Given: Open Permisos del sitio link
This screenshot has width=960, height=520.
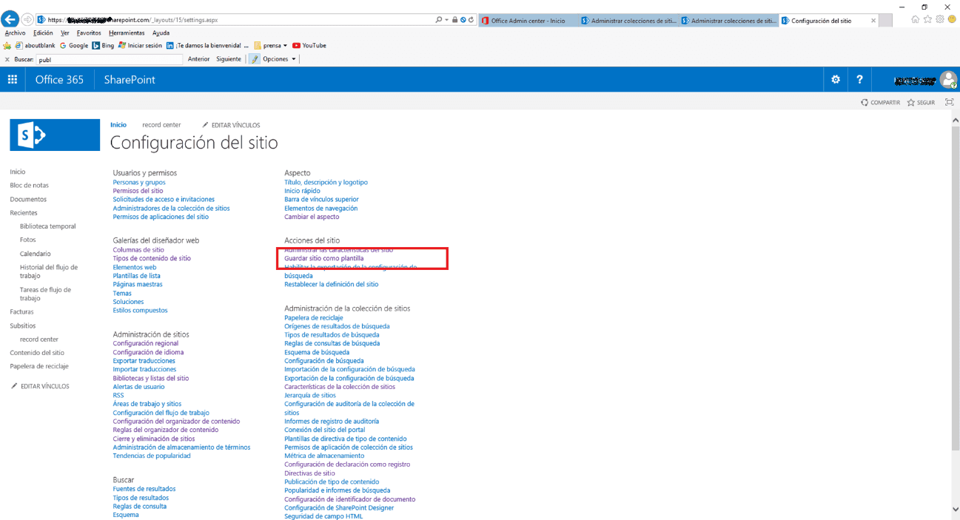Looking at the screenshot, I should point(138,191).
